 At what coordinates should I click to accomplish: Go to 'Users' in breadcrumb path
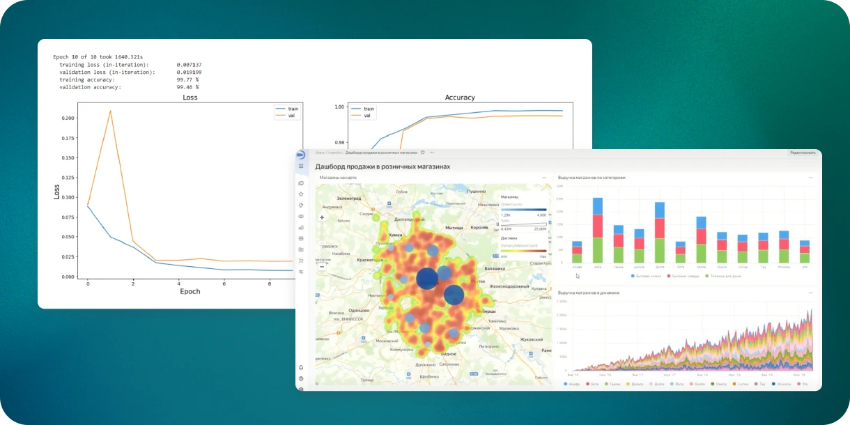point(320,152)
